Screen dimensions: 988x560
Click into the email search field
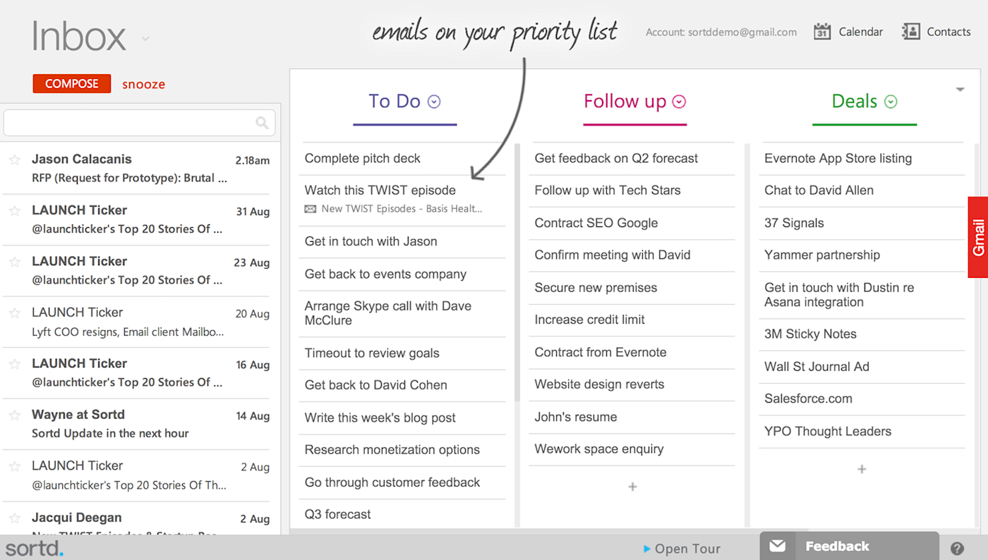coord(139,123)
